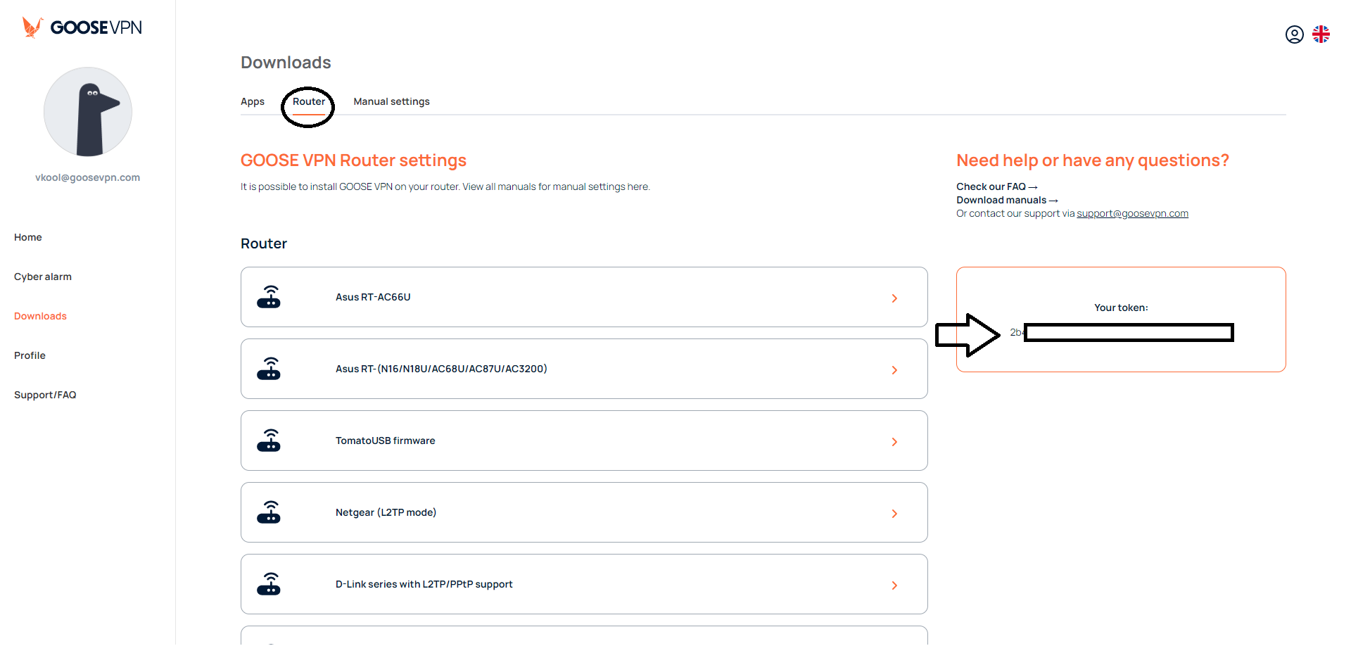The image size is (1351, 646).
Task: Click the goose profile avatar
Action: 88,112
